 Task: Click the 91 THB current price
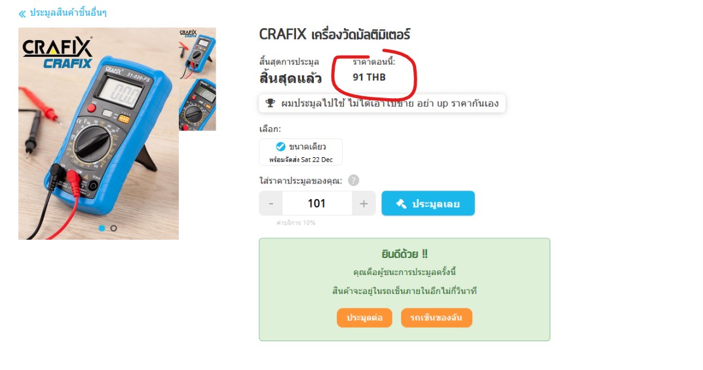[x=369, y=77]
